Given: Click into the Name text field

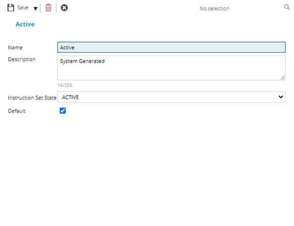Looking at the screenshot, I should (x=171, y=48).
